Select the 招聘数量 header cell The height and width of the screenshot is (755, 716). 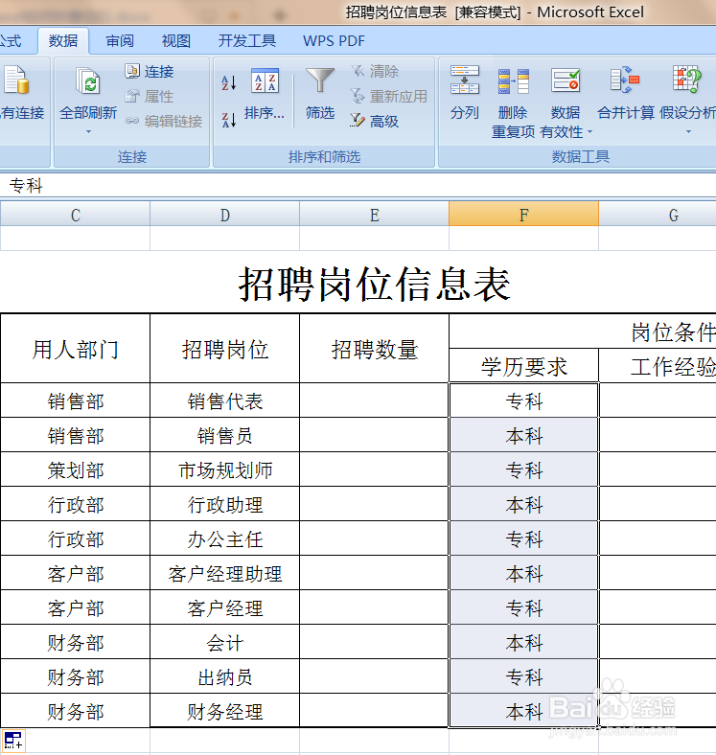374,349
